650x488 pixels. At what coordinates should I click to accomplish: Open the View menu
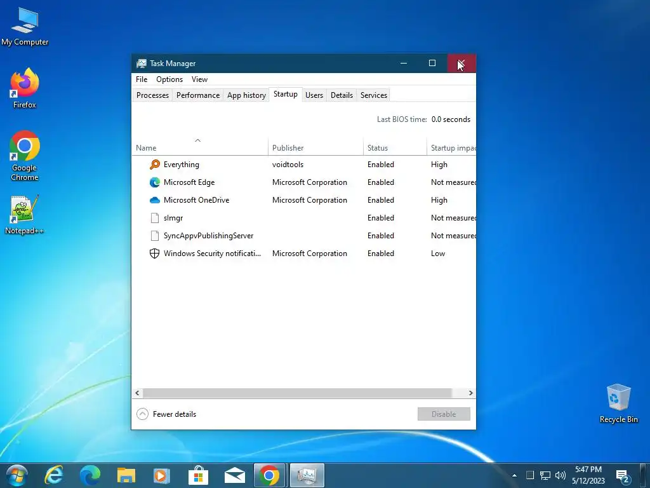point(199,79)
